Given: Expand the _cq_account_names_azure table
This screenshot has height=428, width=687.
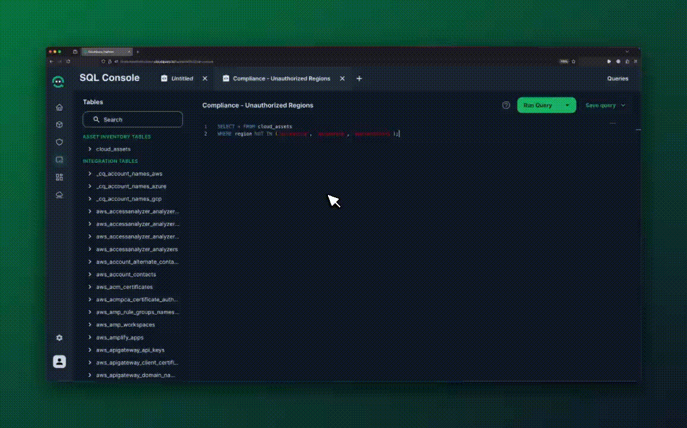Looking at the screenshot, I should 90,186.
